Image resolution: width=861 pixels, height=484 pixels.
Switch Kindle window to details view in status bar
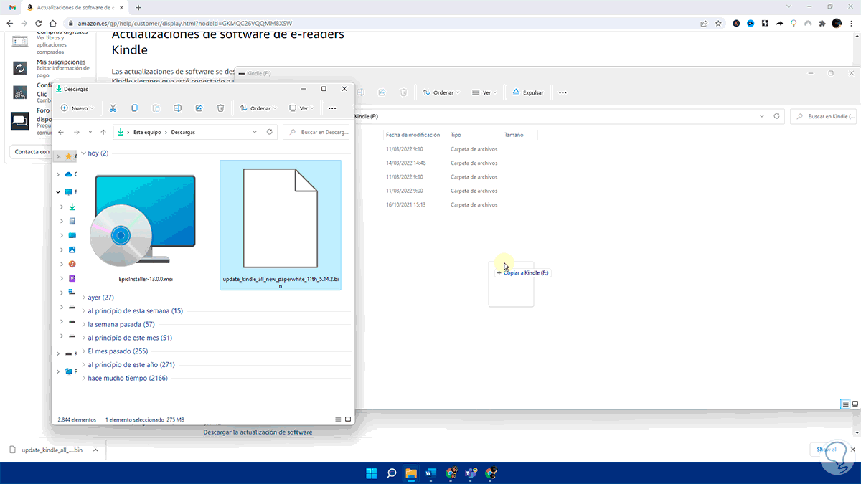(845, 404)
